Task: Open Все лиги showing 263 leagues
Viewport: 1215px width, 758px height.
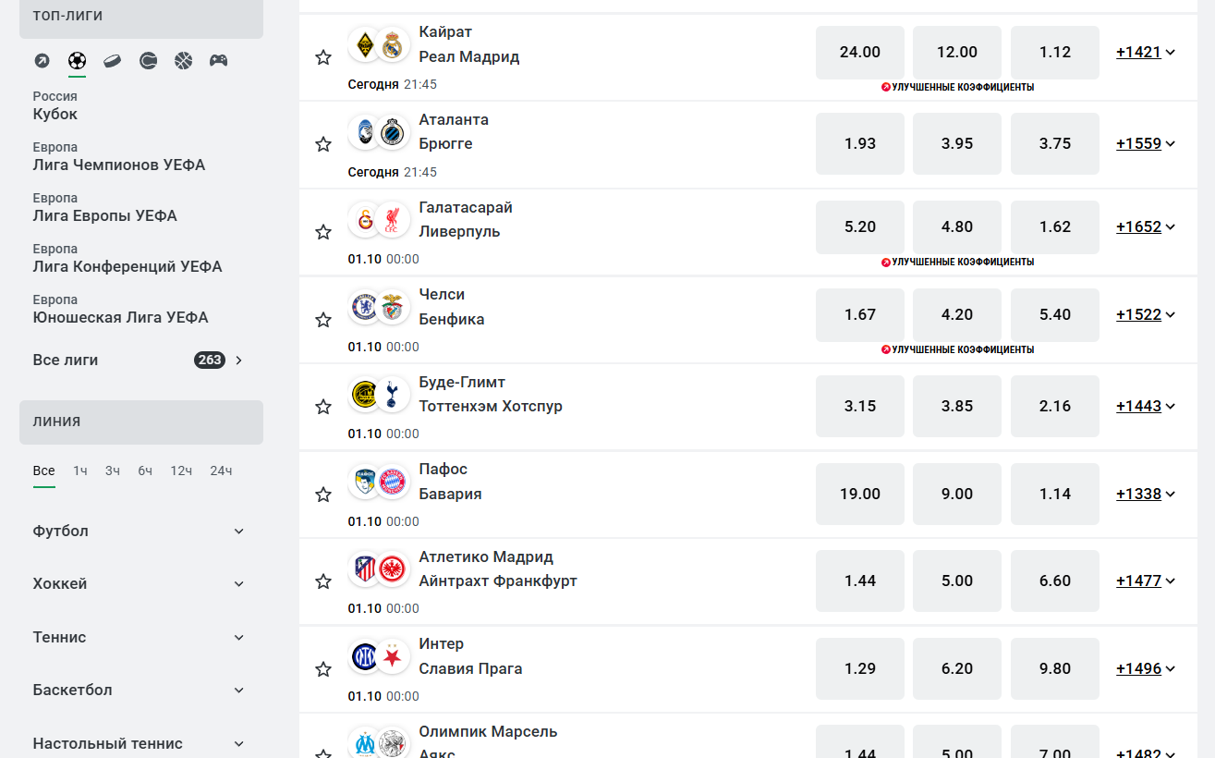Action: [x=139, y=361]
